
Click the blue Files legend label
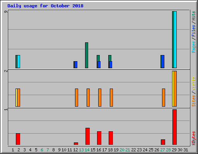tap(193, 30)
